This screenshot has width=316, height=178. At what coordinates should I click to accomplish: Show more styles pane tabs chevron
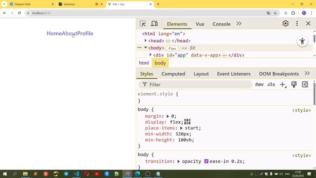307,74
